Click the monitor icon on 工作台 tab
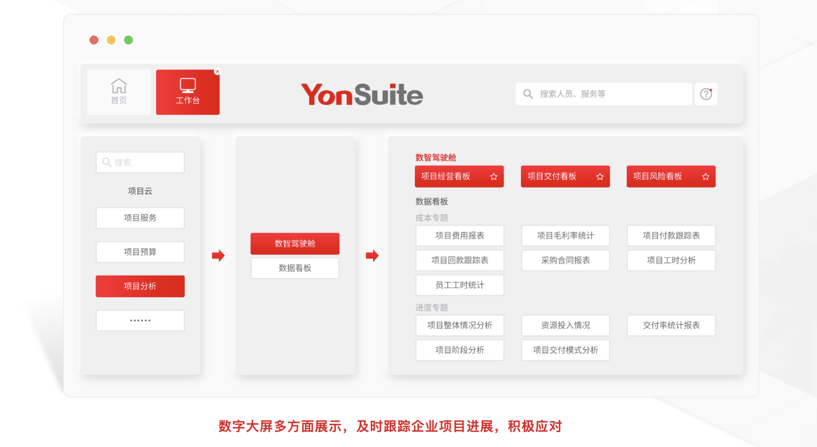The image size is (817, 447). tap(188, 85)
